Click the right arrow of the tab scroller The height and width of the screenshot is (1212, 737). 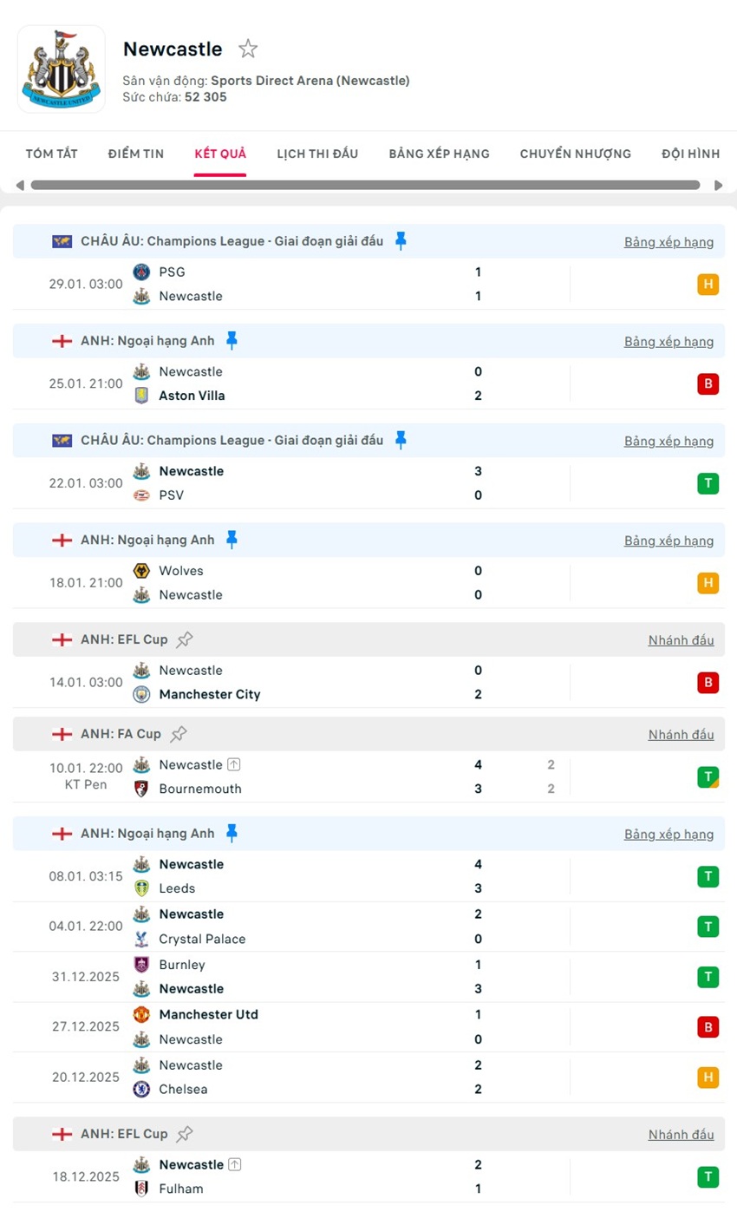tap(719, 185)
